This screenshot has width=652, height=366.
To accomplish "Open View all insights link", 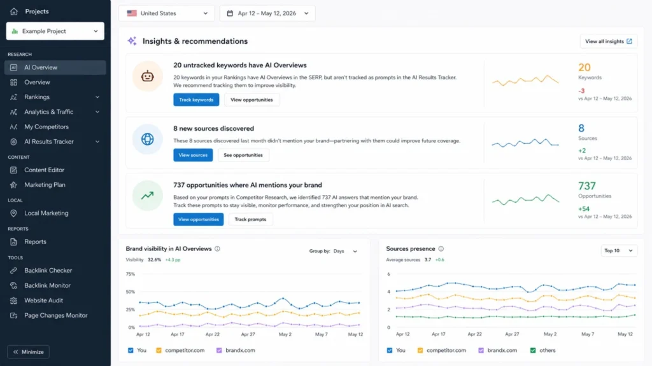I will [608, 41].
